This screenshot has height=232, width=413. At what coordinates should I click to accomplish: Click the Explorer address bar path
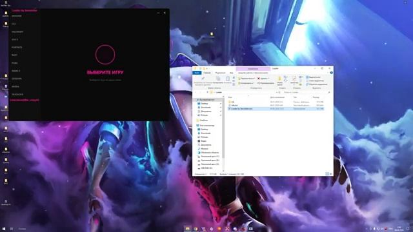(x=243, y=92)
